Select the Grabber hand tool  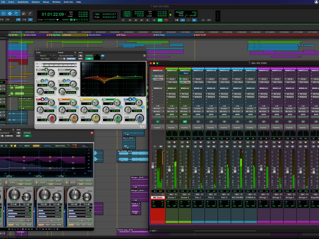point(16,14)
